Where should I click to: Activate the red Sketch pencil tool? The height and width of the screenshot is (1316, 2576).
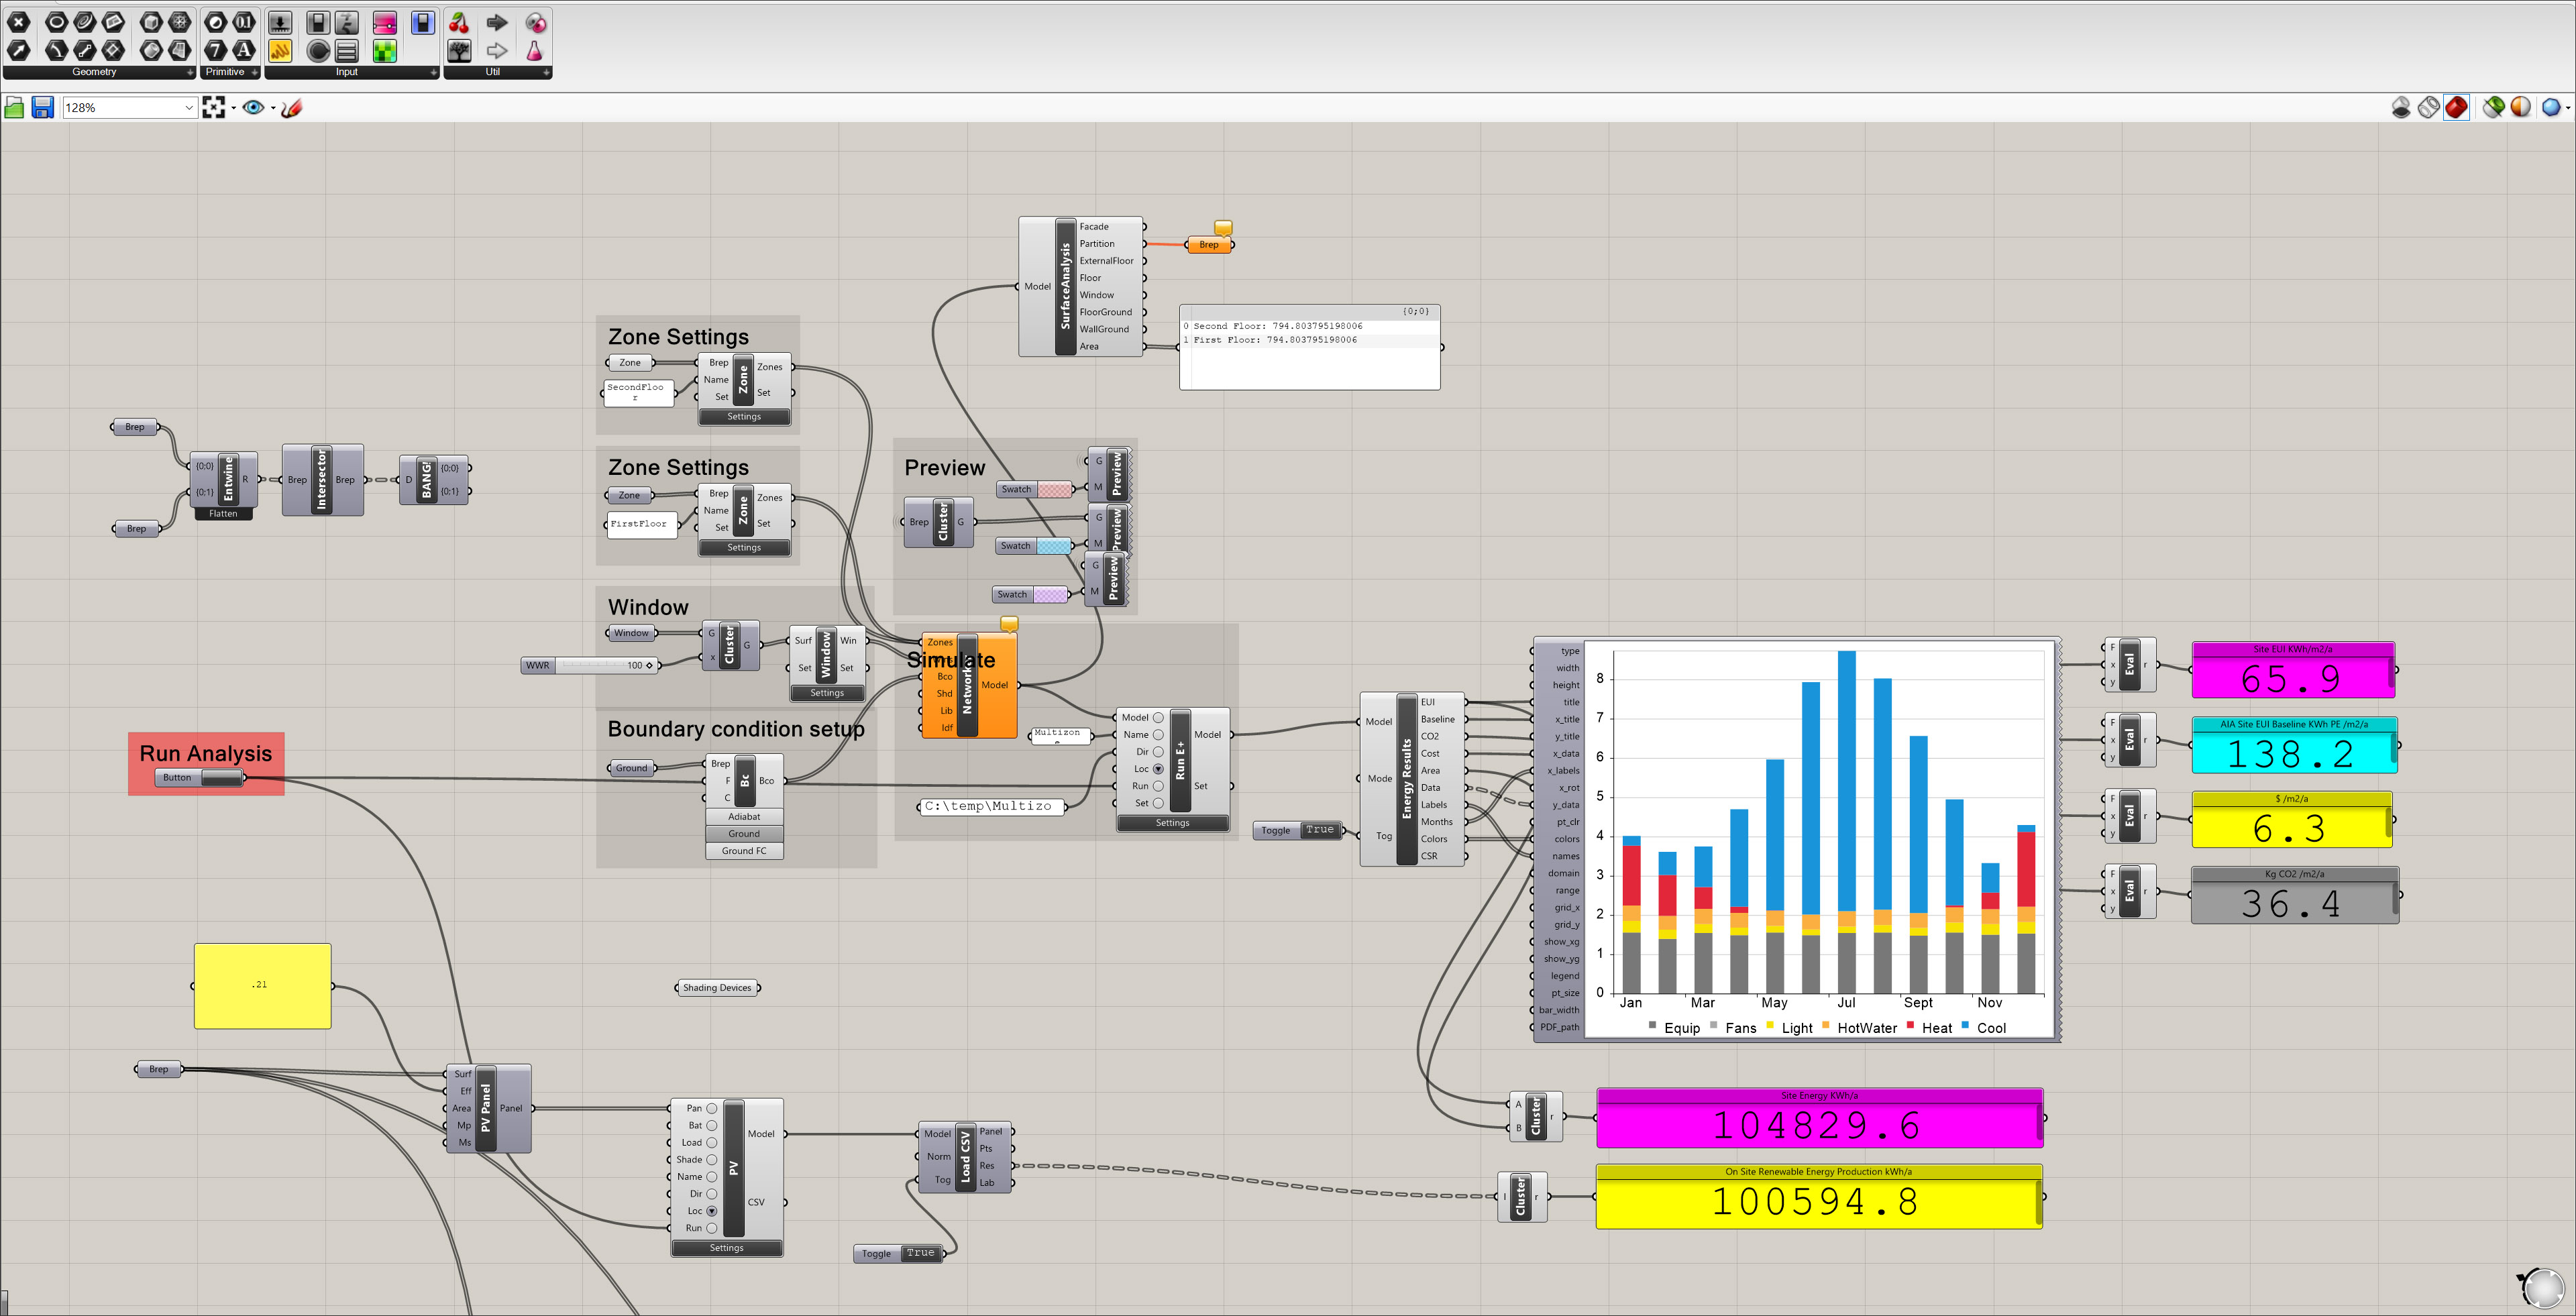click(292, 108)
